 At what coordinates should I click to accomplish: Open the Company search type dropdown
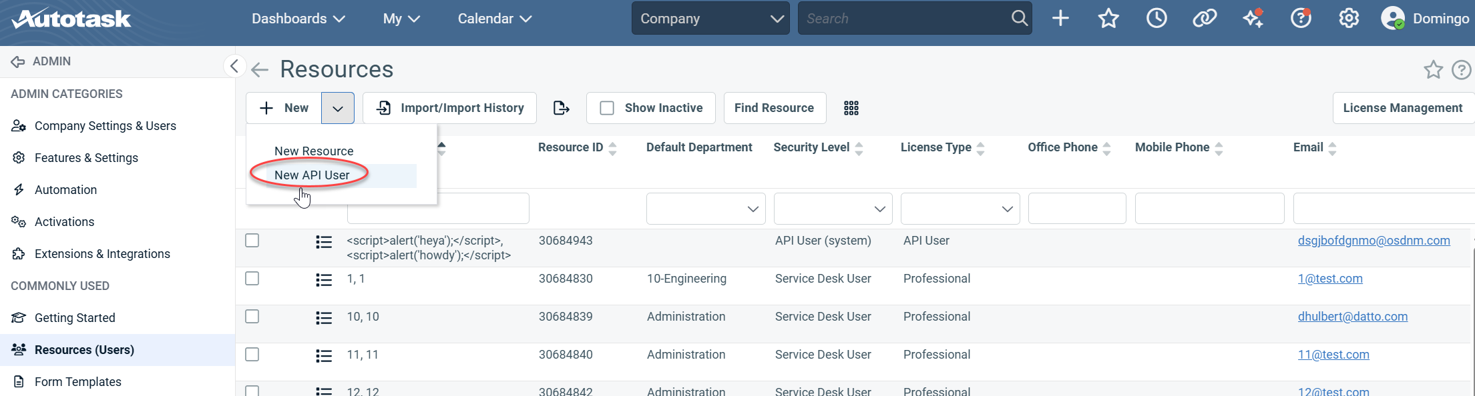tap(710, 19)
